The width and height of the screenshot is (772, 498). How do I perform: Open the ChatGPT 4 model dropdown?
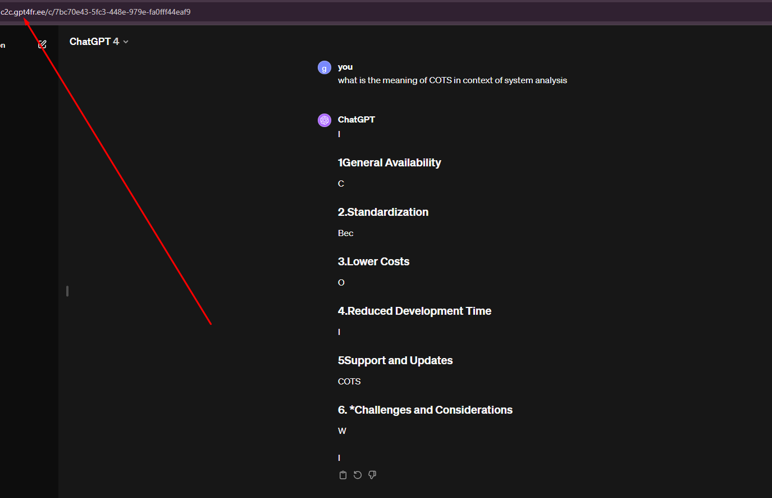point(99,42)
